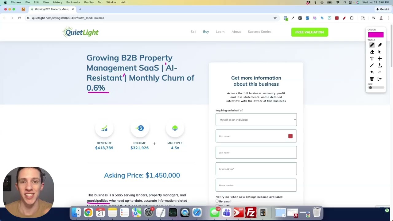Open the media control icon

click(374, 18)
